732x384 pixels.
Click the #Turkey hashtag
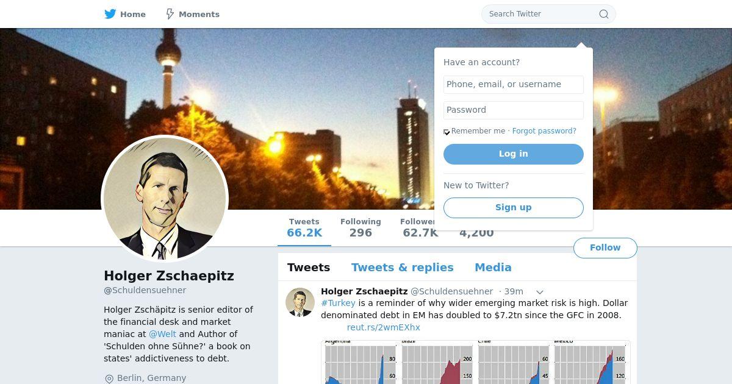338,303
